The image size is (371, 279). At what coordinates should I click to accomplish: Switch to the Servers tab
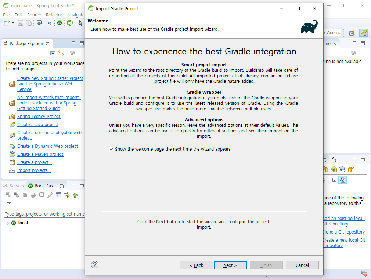point(14,186)
